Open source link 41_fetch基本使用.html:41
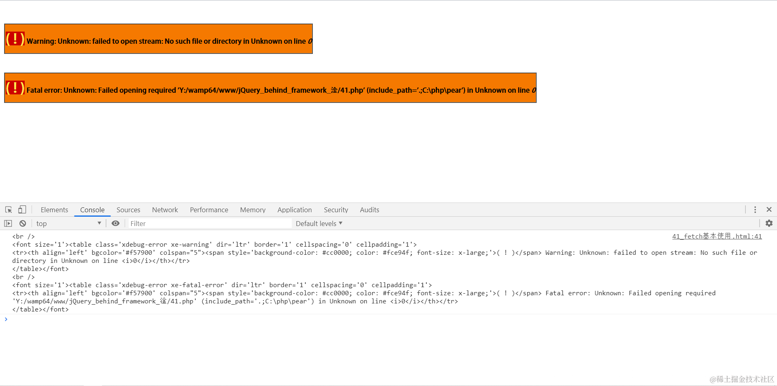Screen dimensions: 777x386 (717, 237)
